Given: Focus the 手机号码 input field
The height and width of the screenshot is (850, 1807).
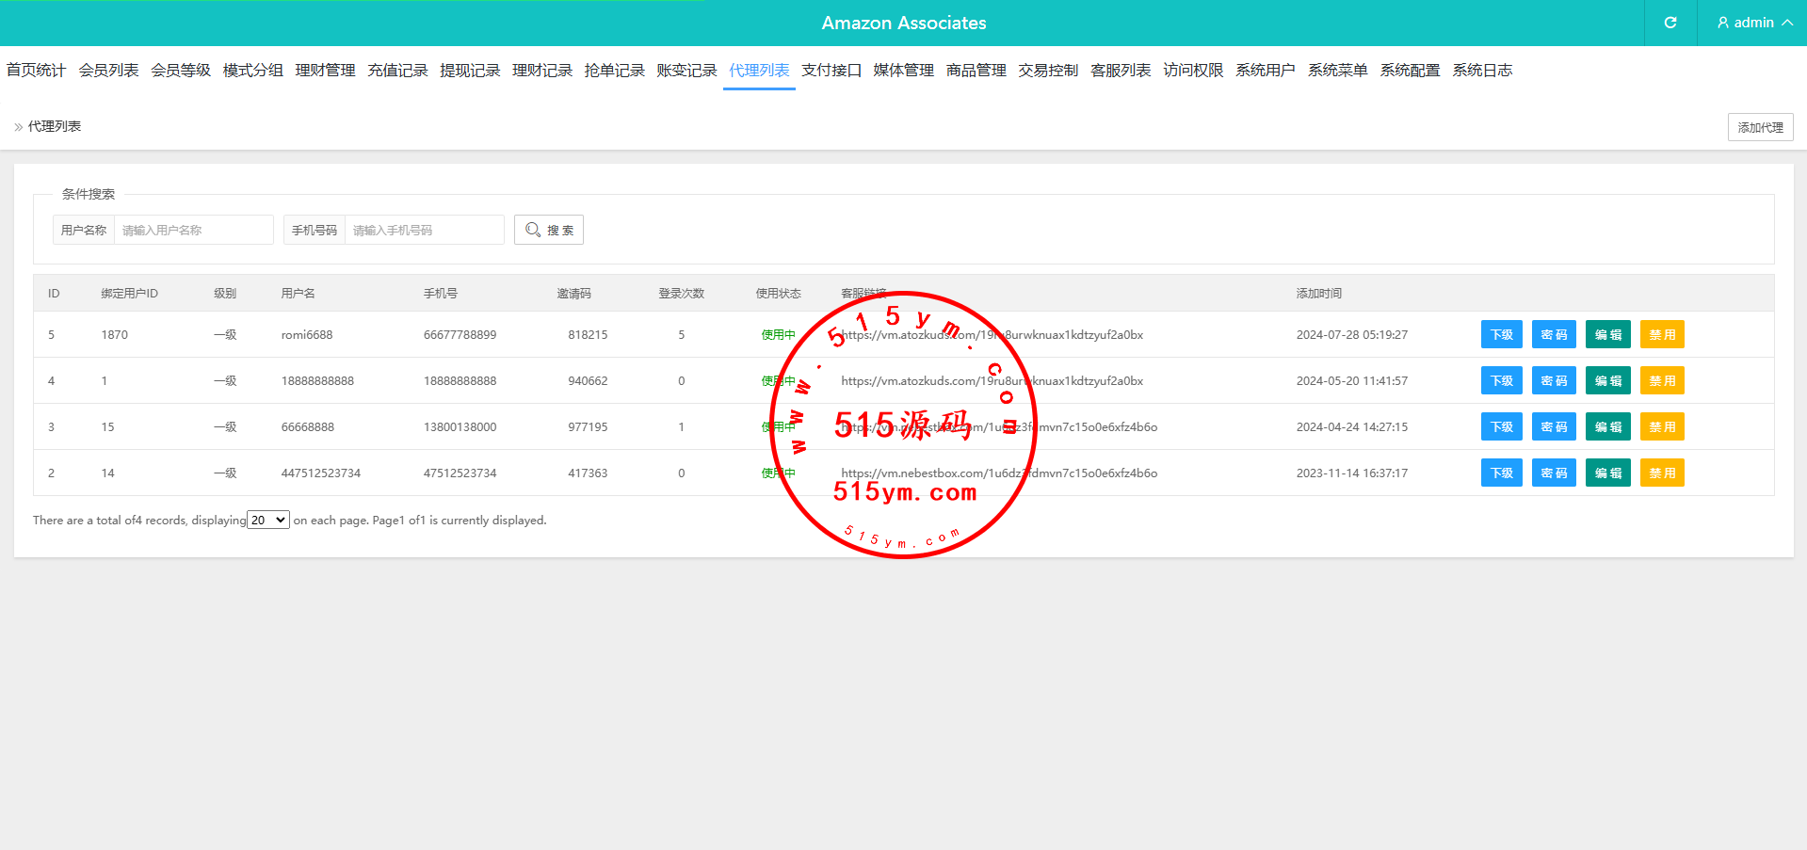Looking at the screenshot, I should [424, 230].
